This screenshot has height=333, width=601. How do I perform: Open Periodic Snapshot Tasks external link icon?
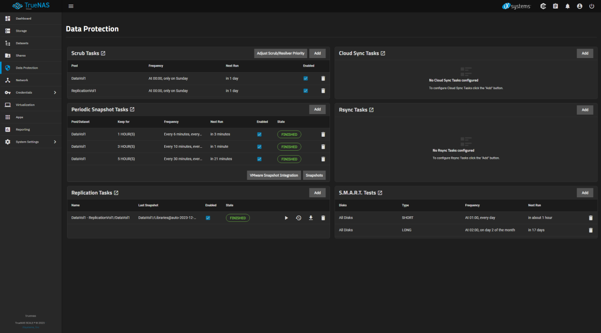click(x=132, y=109)
